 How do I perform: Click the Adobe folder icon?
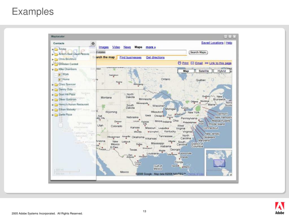tap(56, 49)
